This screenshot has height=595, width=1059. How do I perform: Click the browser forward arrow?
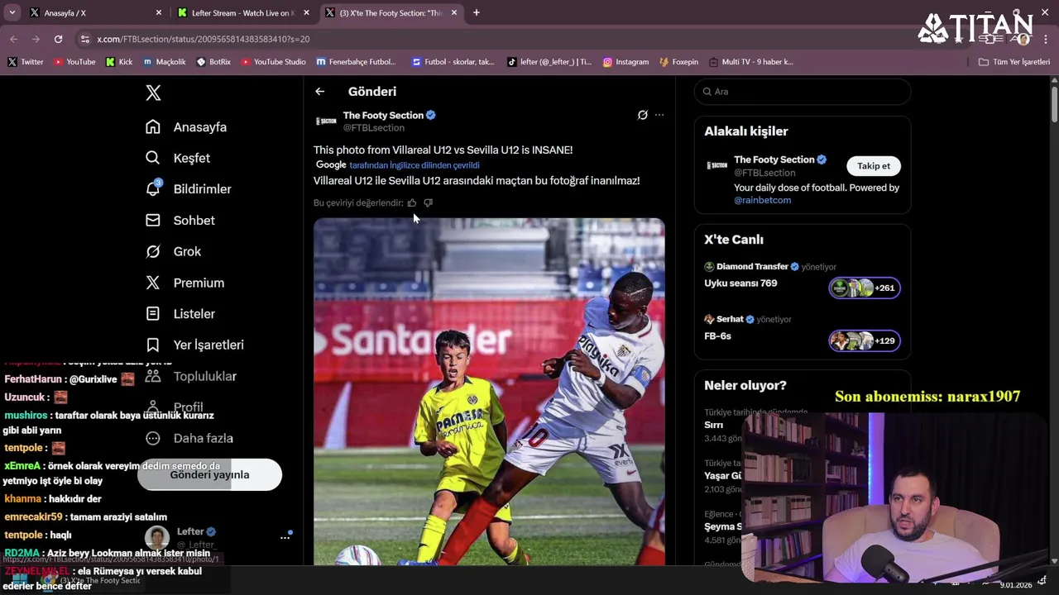pos(36,39)
